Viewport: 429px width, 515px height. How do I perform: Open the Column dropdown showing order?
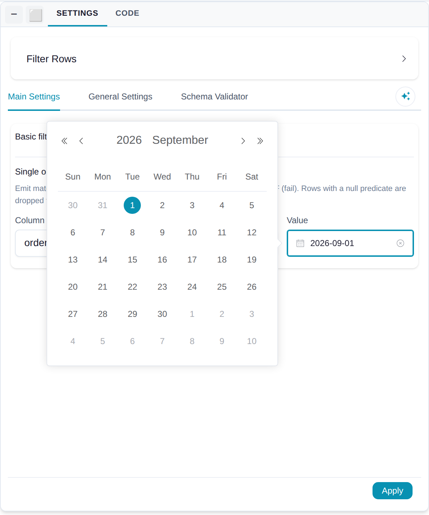pyautogui.click(x=31, y=243)
